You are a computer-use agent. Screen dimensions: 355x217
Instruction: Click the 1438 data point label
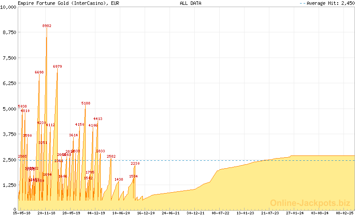click(118, 179)
